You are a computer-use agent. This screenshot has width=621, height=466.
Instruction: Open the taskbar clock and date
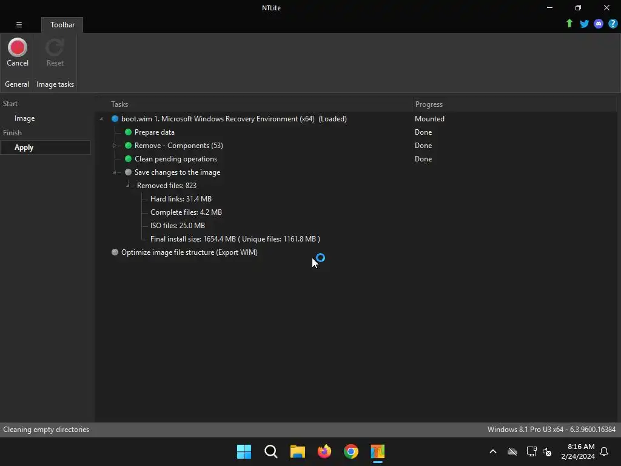(578, 451)
